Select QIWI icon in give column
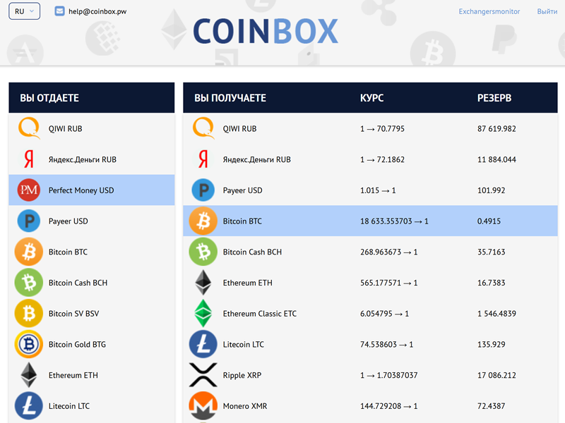 (x=29, y=128)
